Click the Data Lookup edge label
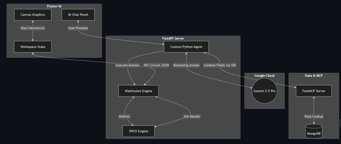This screenshot has height=144, width=341. 314,117
